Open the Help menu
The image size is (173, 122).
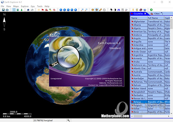47,6
